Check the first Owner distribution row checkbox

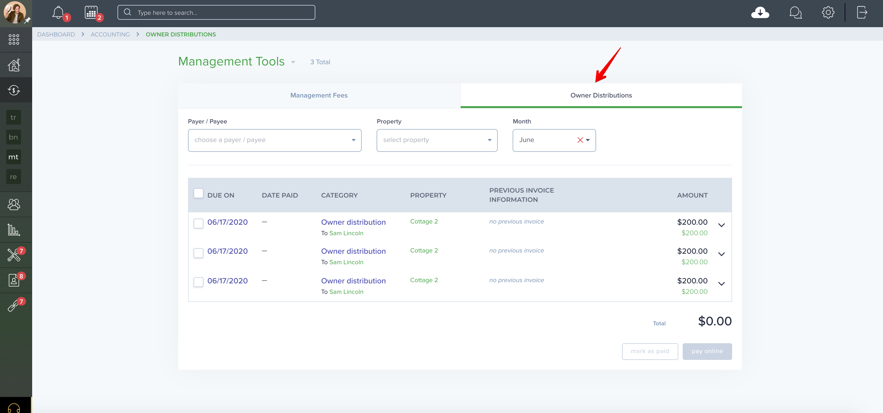click(x=198, y=223)
